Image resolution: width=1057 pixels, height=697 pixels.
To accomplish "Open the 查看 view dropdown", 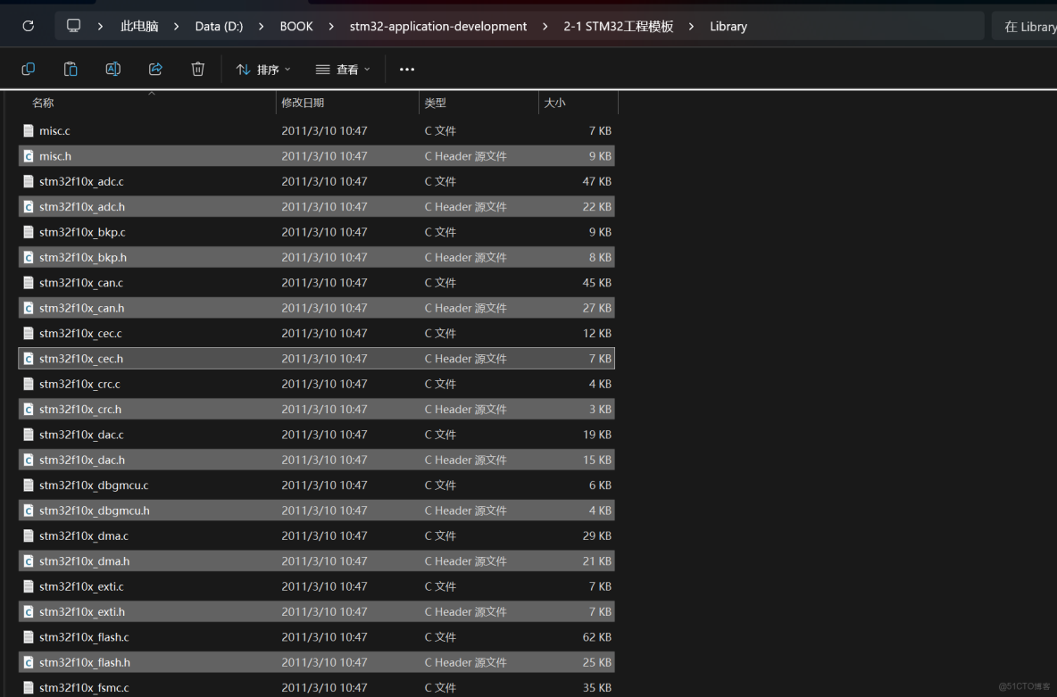I will coord(343,69).
